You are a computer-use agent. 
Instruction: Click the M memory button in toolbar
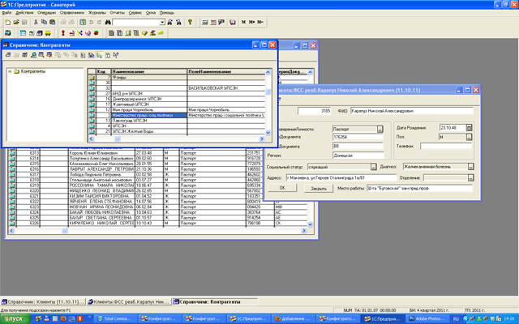coord(243,22)
